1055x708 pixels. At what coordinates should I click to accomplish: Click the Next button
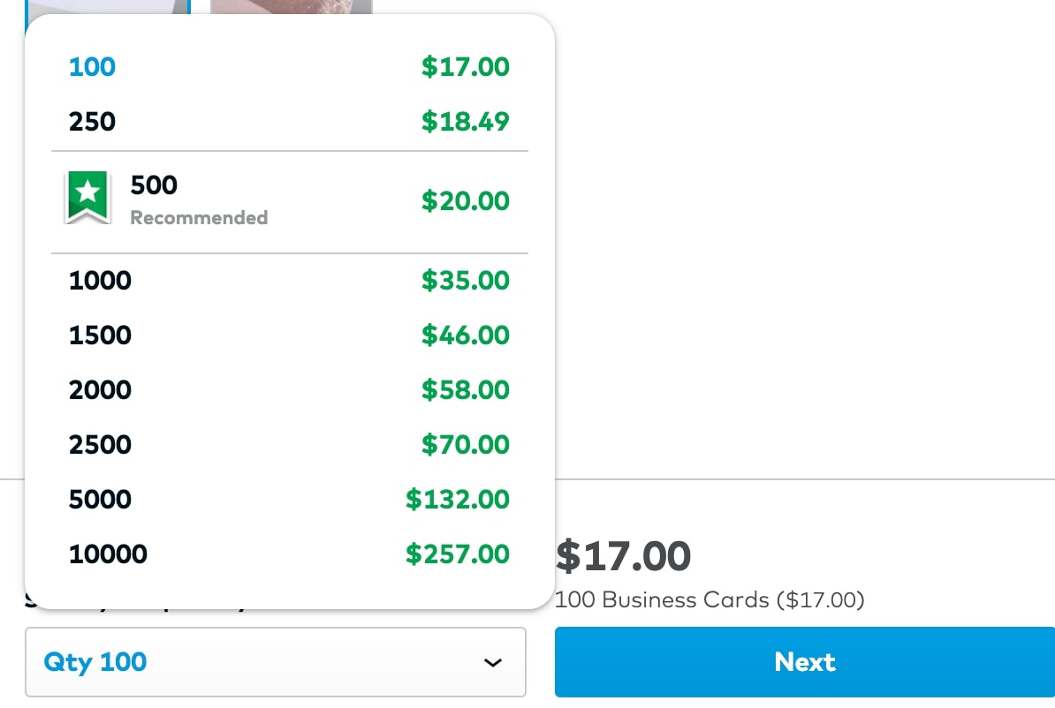[x=804, y=662]
